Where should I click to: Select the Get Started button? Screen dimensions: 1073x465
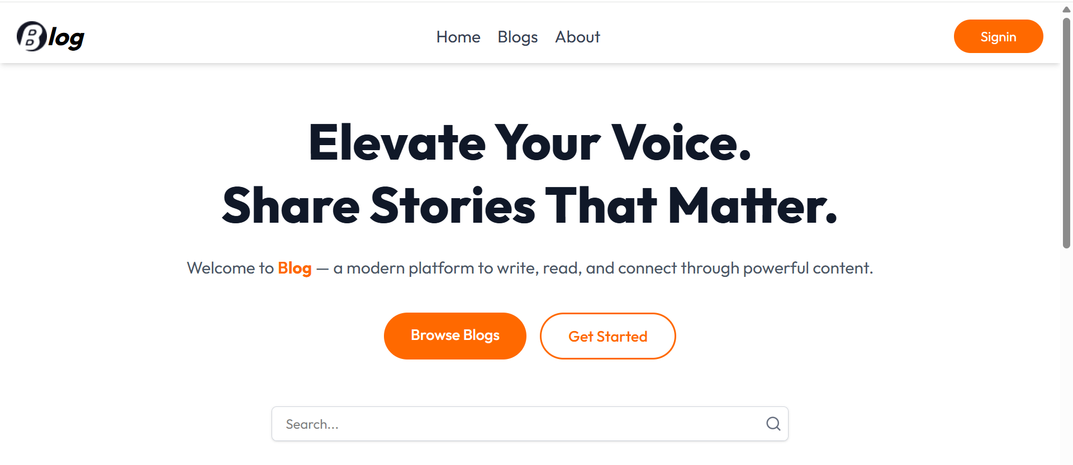(x=607, y=336)
